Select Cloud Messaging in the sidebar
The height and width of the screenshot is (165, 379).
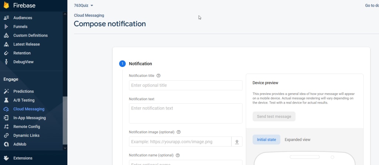[29, 109]
